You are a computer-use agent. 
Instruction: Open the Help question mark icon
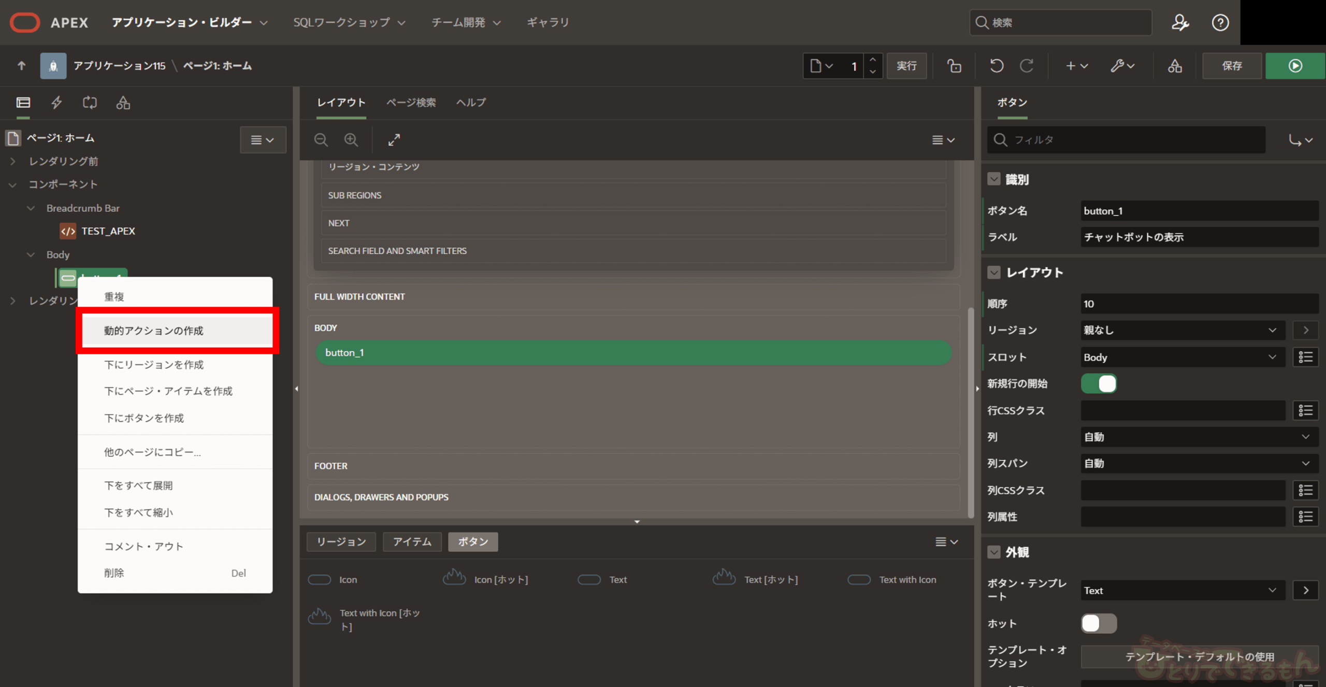1220,22
